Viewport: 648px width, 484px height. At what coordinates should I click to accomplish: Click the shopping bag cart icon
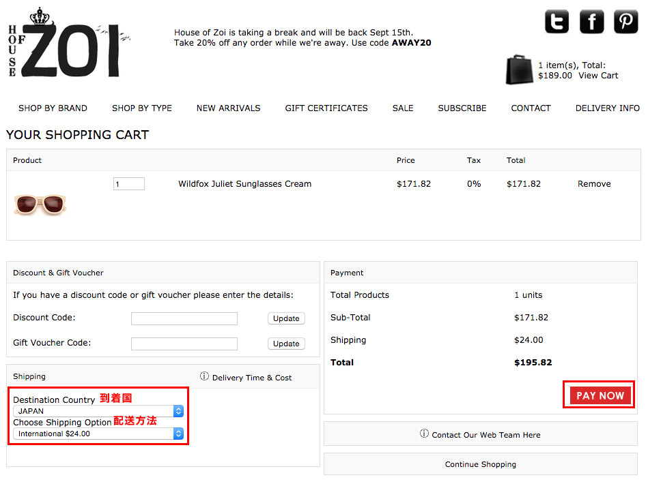coord(520,70)
